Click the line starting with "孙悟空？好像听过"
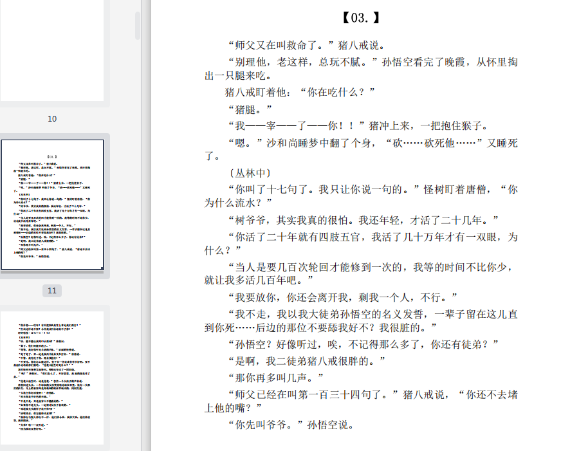The height and width of the screenshot is (451, 561). (x=363, y=344)
